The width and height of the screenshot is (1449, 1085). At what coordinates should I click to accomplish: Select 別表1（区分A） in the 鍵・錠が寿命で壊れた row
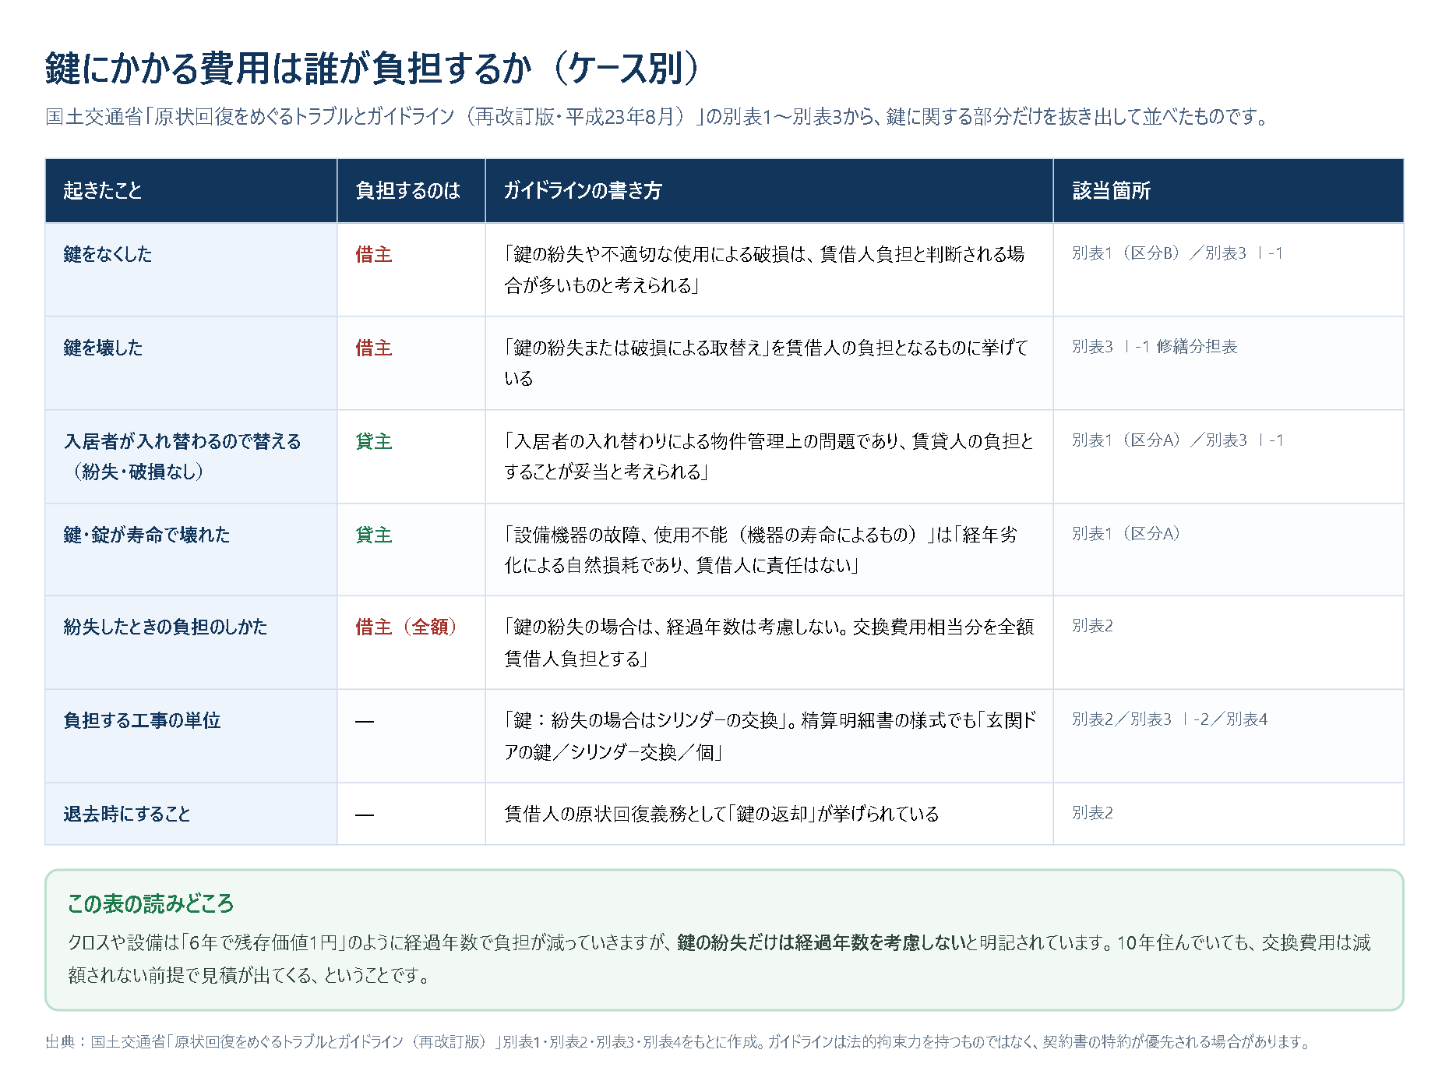pyautogui.click(x=1127, y=534)
